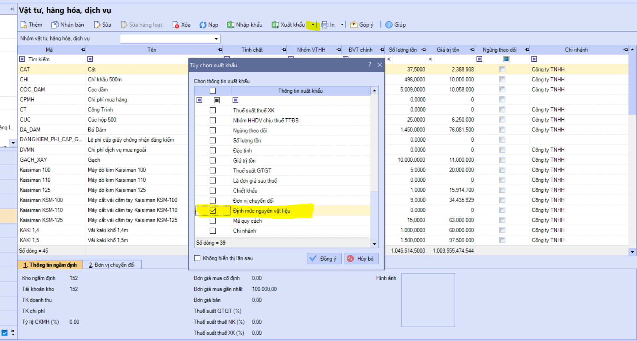Click the Mã filter operator icon
Screen dimensions: 637x341
click(22, 59)
